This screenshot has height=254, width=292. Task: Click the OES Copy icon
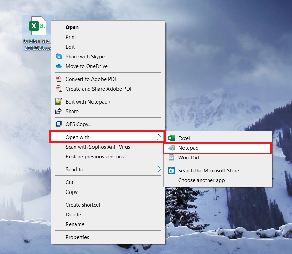click(x=59, y=124)
